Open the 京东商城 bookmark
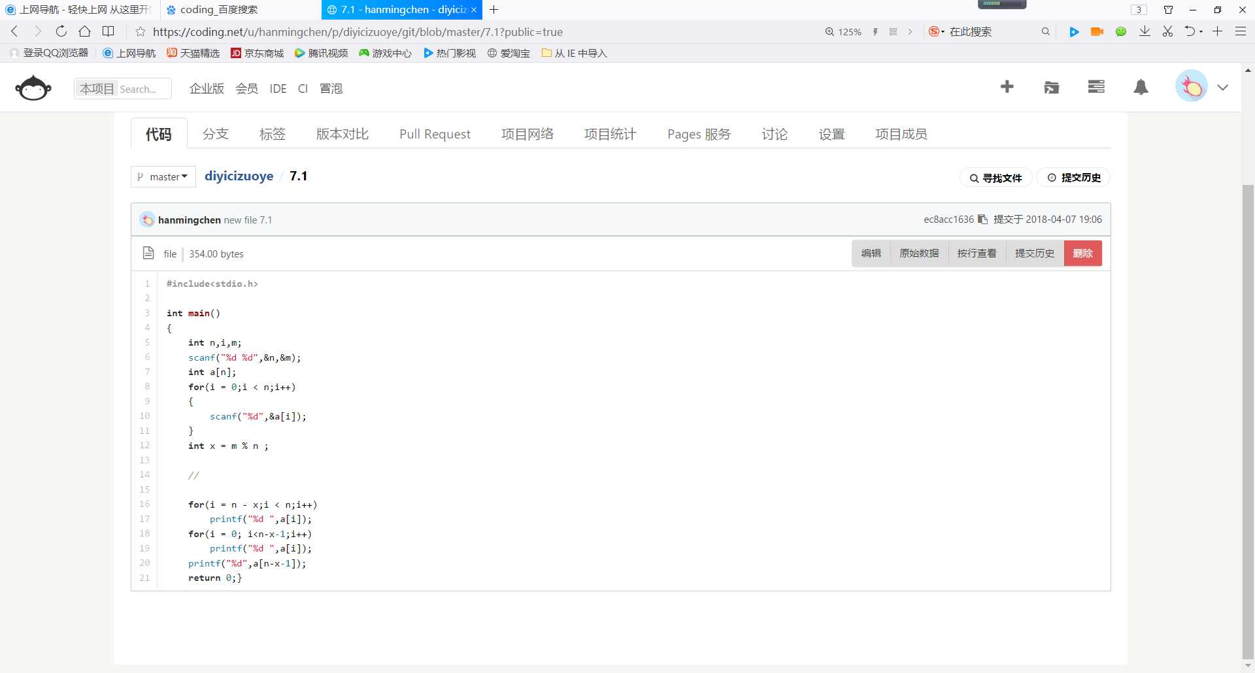 [x=257, y=53]
